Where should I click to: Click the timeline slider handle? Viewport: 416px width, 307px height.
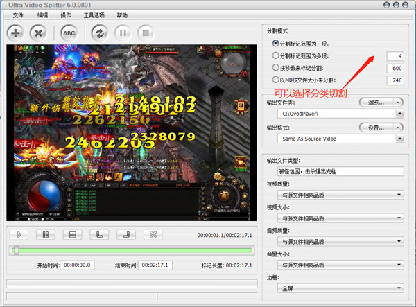[16, 251]
